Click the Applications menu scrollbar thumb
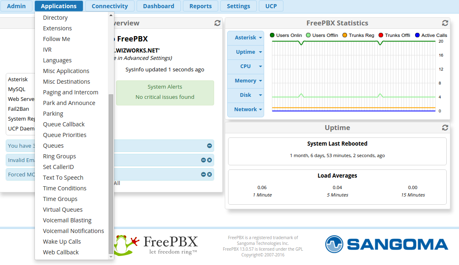Viewport: 459px width, 265px height. [111, 174]
